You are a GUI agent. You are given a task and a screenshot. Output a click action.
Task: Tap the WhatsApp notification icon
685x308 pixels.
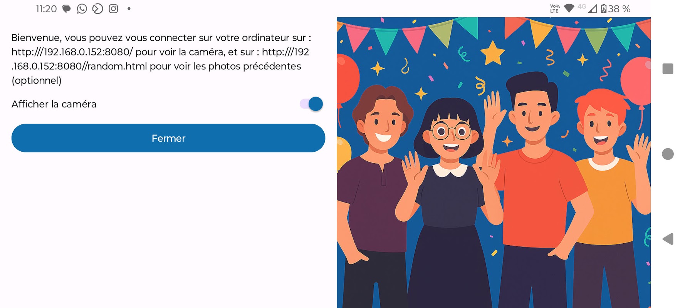[x=82, y=8]
